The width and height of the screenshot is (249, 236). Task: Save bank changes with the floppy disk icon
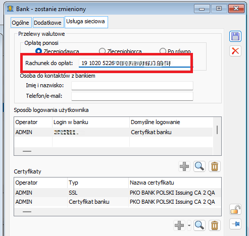click(x=235, y=36)
